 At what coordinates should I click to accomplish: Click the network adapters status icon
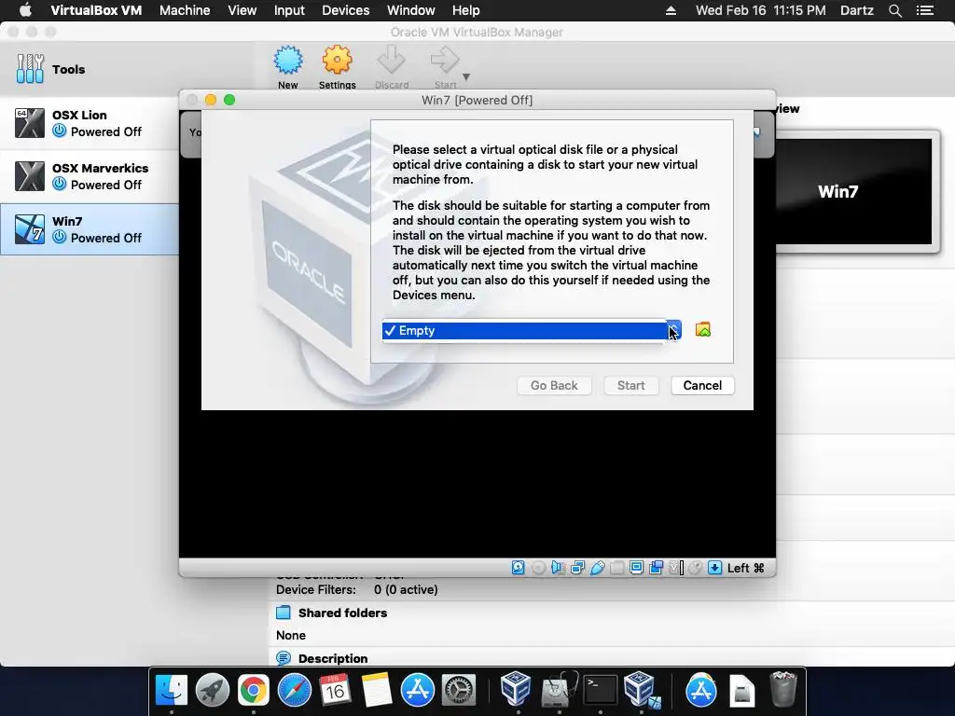[x=577, y=568]
